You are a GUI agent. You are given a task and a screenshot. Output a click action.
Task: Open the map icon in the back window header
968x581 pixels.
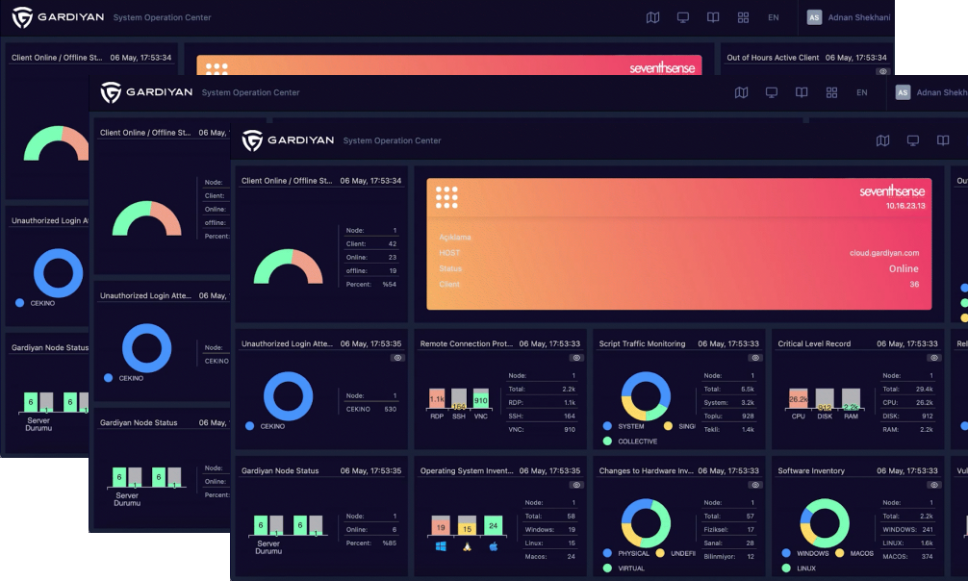[x=652, y=17]
